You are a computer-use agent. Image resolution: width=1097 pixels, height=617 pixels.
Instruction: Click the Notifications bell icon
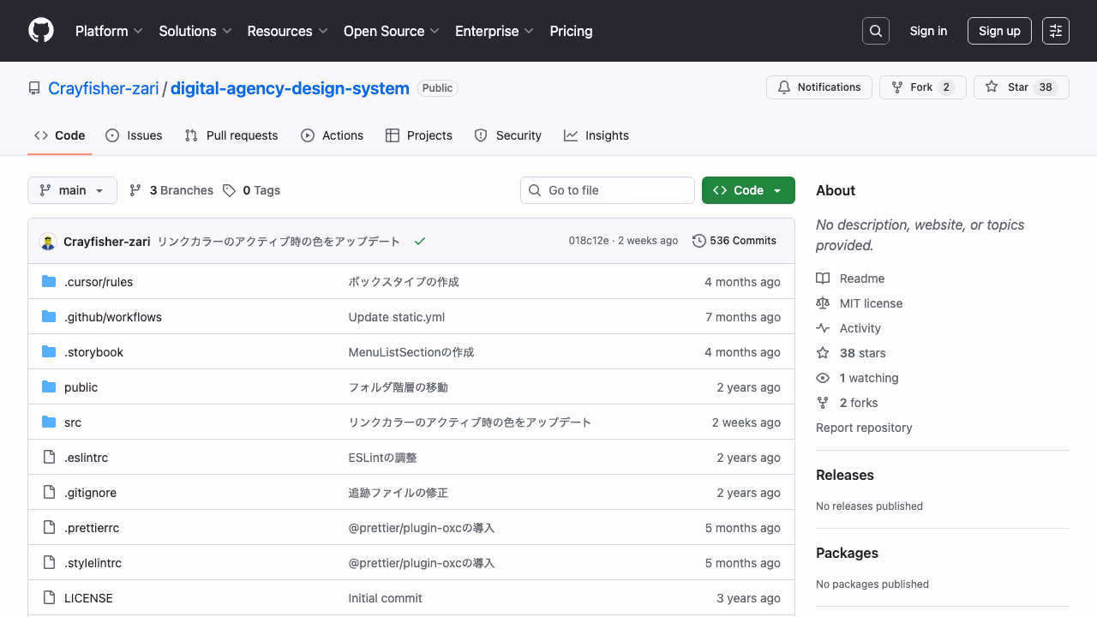point(783,87)
